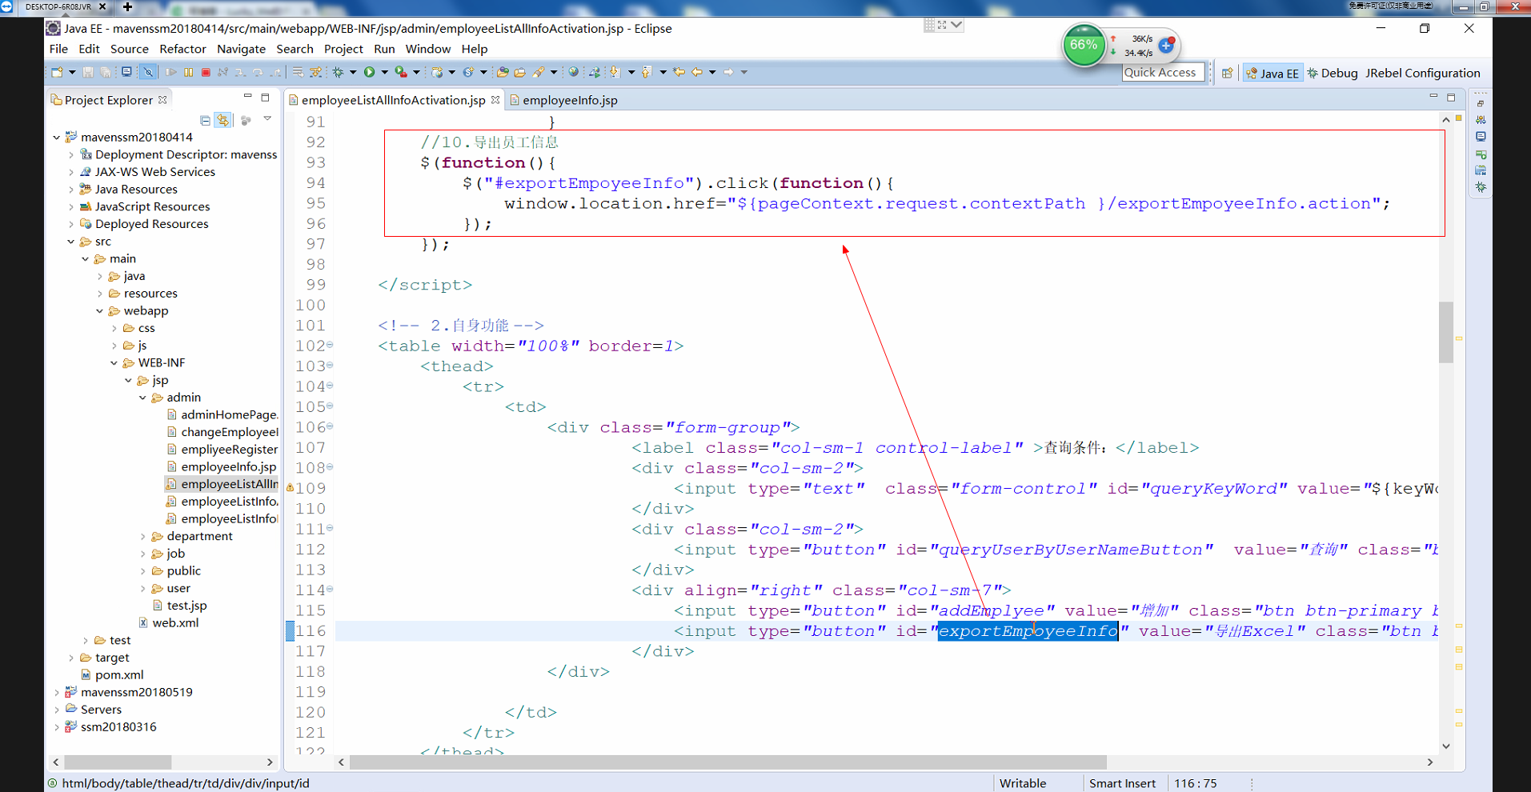Click Collapse All in Project Explorer
This screenshot has width=1531, height=792.
pyautogui.click(x=206, y=120)
